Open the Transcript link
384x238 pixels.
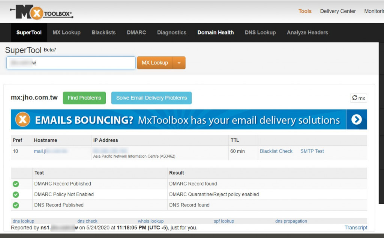coord(356,228)
